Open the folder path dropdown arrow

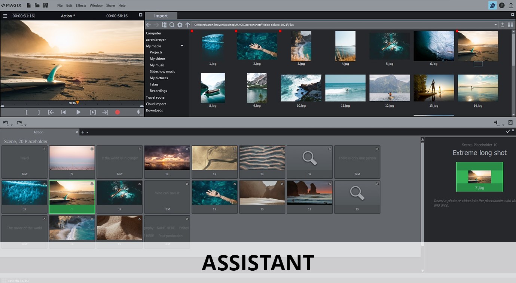pos(496,25)
